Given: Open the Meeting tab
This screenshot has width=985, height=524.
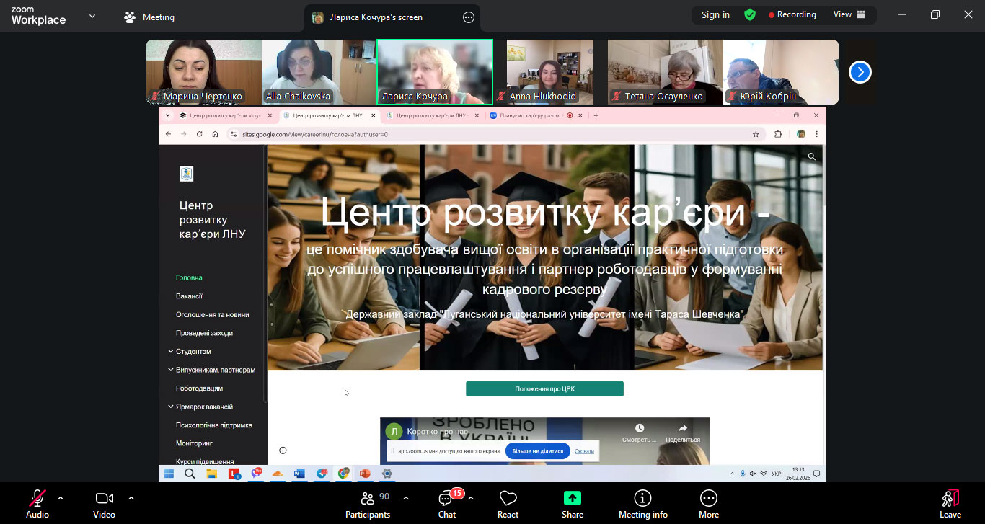Looking at the screenshot, I should click(x=150, y=17).
